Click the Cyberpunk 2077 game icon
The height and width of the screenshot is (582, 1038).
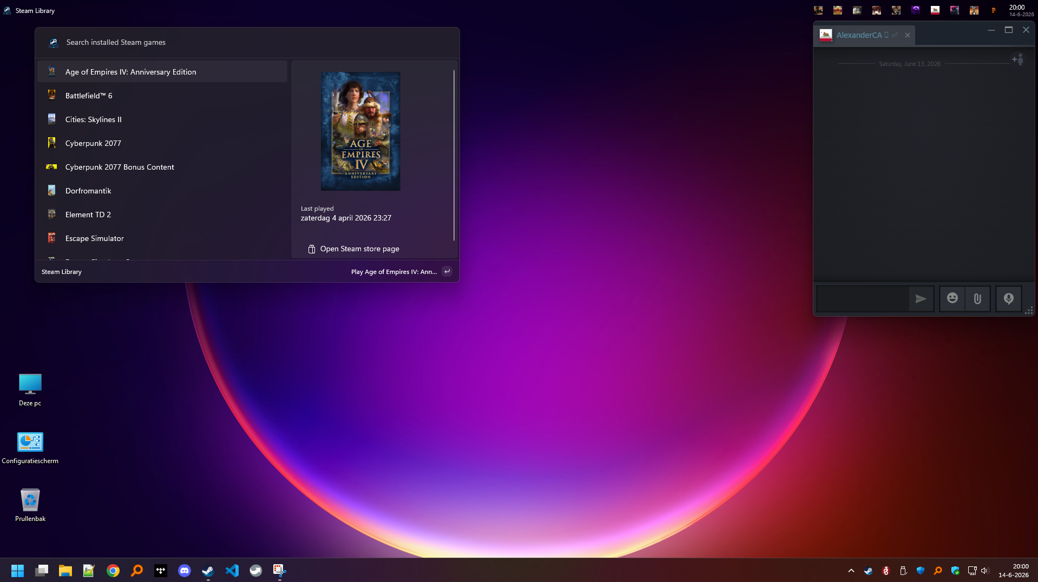click(x=52, y=143)
